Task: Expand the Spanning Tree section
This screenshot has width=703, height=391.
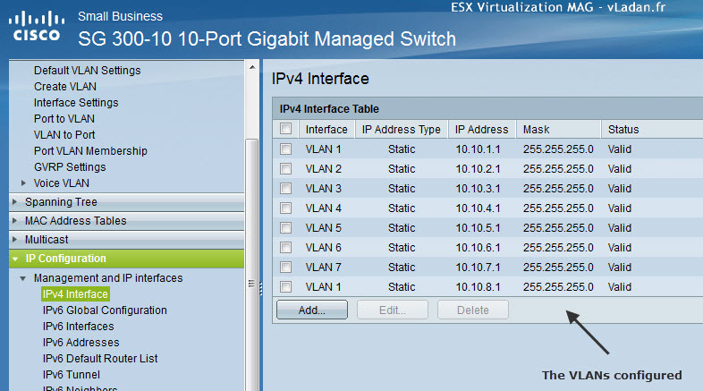Action: point(14,202)
